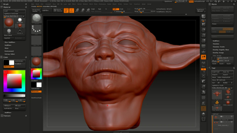Enable Edit mode in top shelf
Screen dimensions: 237x133
point(66,10)
